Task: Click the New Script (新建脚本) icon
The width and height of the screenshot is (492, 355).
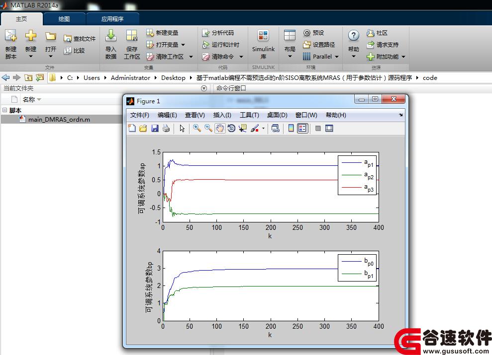Action: 10,36
